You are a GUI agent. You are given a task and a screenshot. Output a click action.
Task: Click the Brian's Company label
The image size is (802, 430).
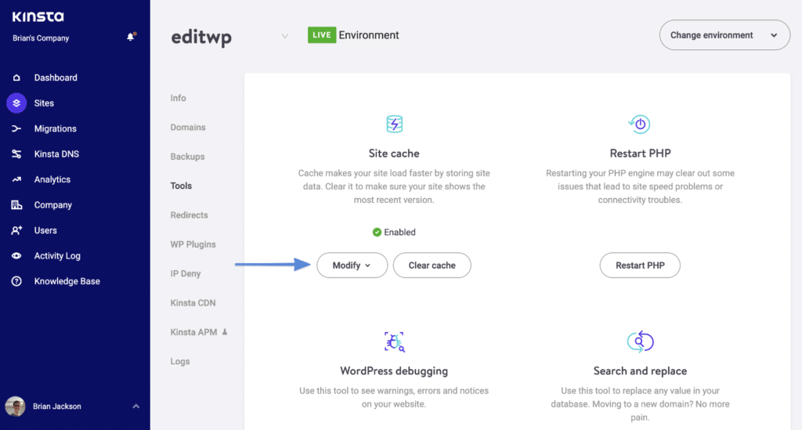[x=41, y=38]
